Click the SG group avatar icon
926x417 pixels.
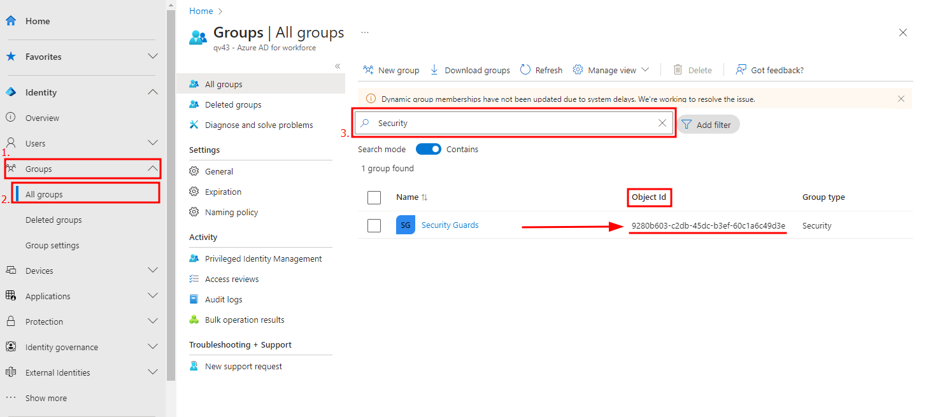point(406,225)
